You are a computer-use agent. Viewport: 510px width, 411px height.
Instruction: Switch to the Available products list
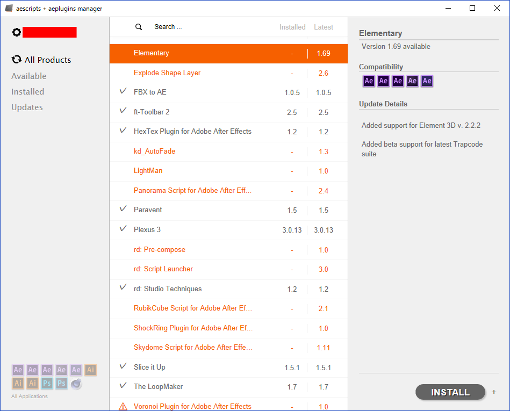pyautogui.click(x=29, y=76)
